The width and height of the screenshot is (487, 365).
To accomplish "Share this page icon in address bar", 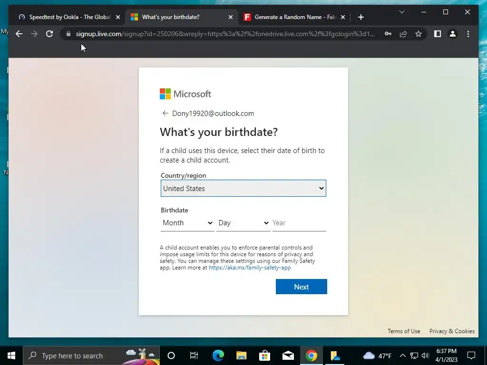I will click(x=403, y=34).
